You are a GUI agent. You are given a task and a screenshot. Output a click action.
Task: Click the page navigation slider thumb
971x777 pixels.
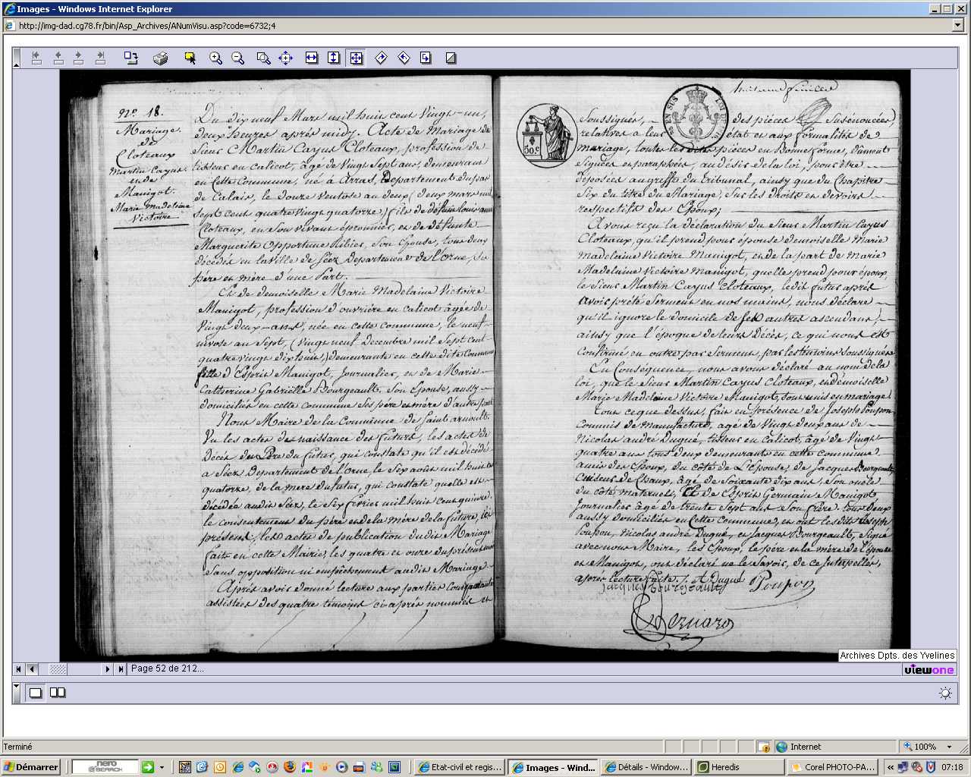tap(58, 668)
